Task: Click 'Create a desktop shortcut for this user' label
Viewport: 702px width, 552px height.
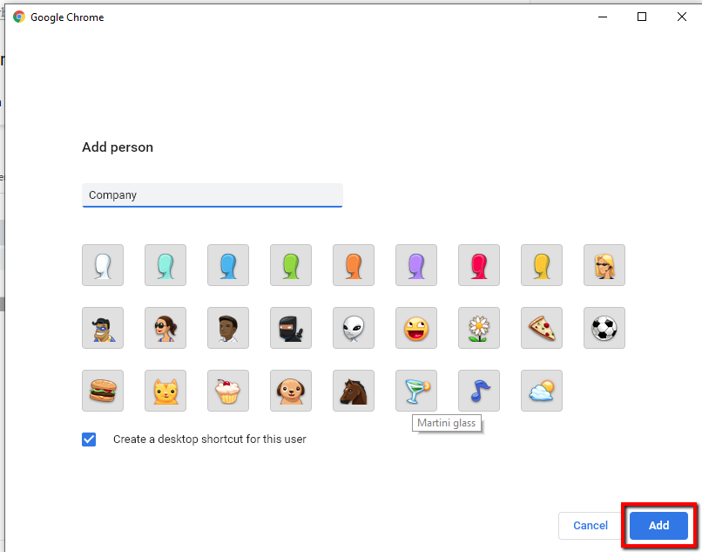Action: [210, 439]
